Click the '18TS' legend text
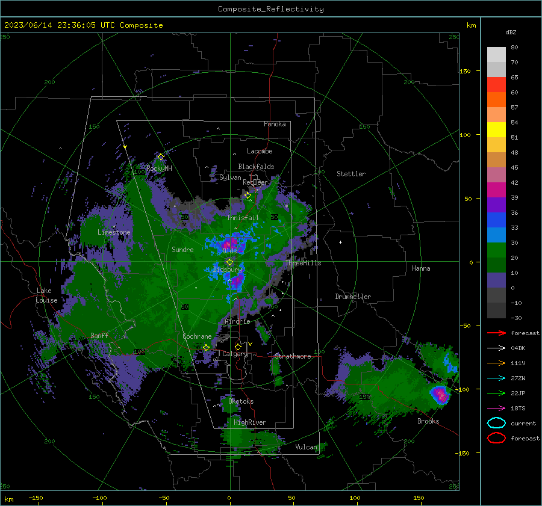Screen dimensions: 542x506 point(518,409)
